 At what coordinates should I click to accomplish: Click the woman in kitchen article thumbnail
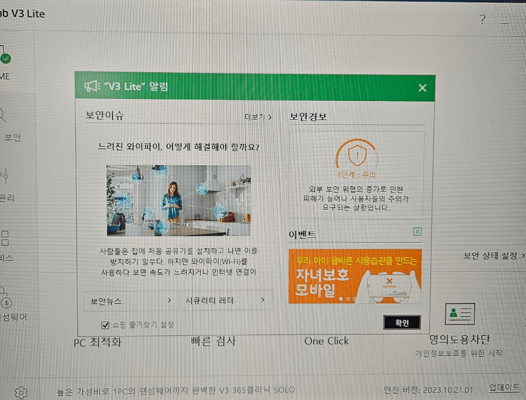pos(178,201)
